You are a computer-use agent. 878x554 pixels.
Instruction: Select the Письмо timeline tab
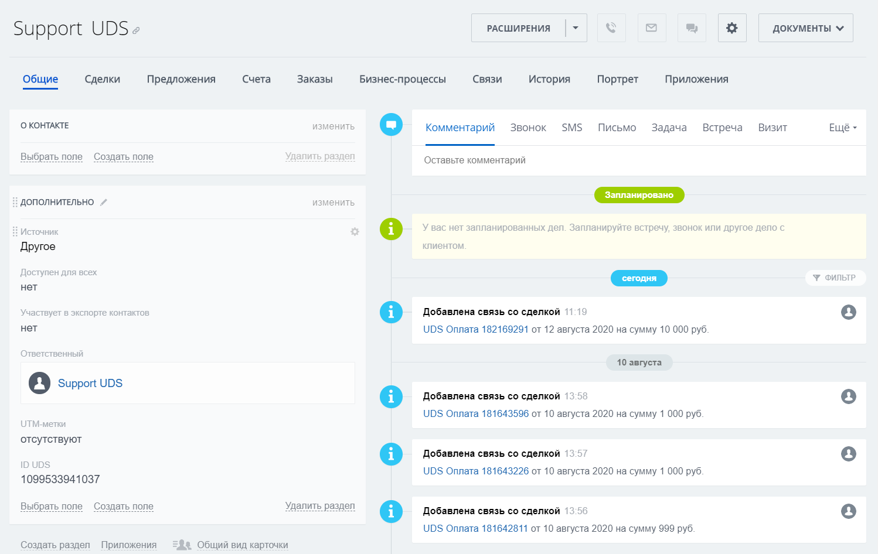point(617,127)
